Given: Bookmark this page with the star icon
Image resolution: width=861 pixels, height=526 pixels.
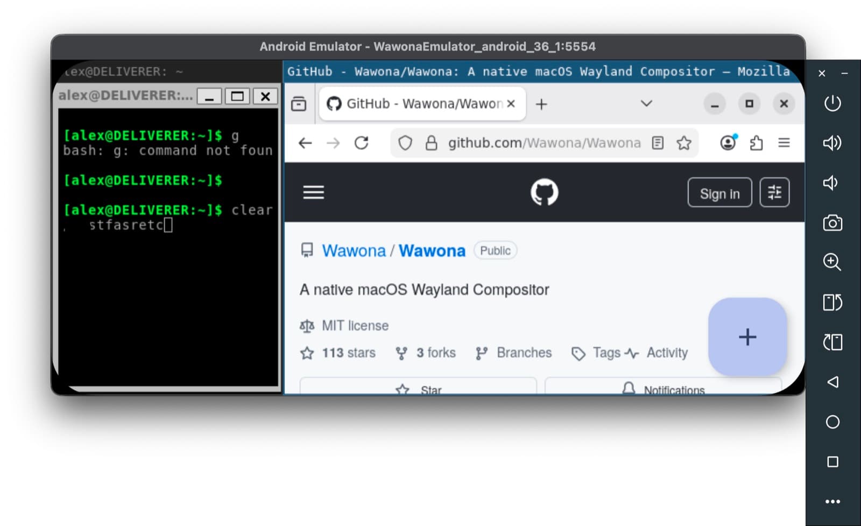Looking at the screenshot, I should pos(684,143).
